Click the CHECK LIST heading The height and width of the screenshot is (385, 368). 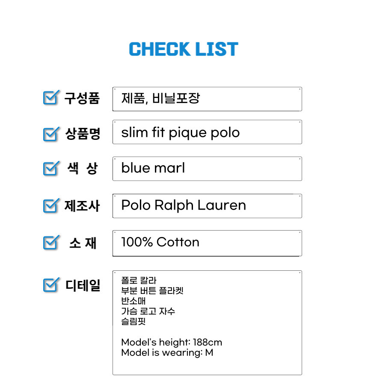(184, 49)
